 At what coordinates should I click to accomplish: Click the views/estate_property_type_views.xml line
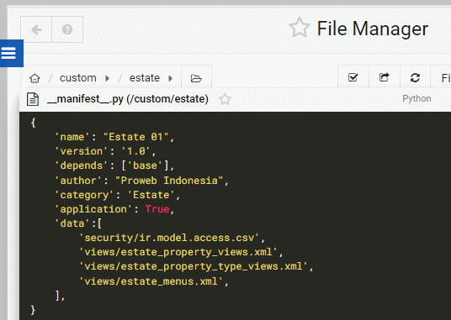click(x=196, y=266)
